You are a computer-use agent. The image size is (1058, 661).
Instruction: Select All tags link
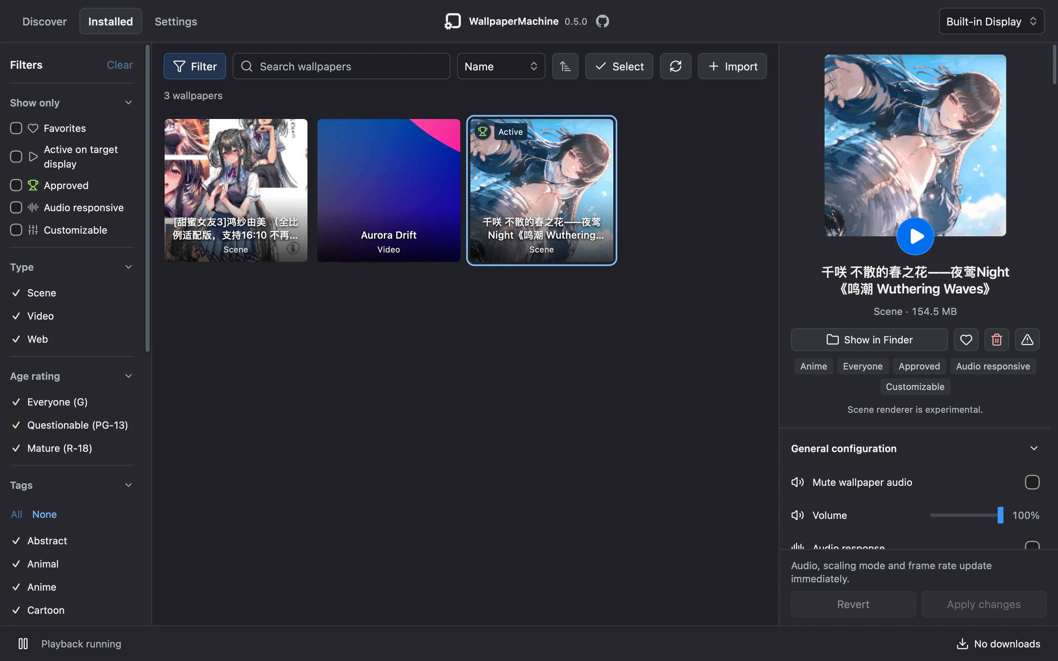click(17, 514)
